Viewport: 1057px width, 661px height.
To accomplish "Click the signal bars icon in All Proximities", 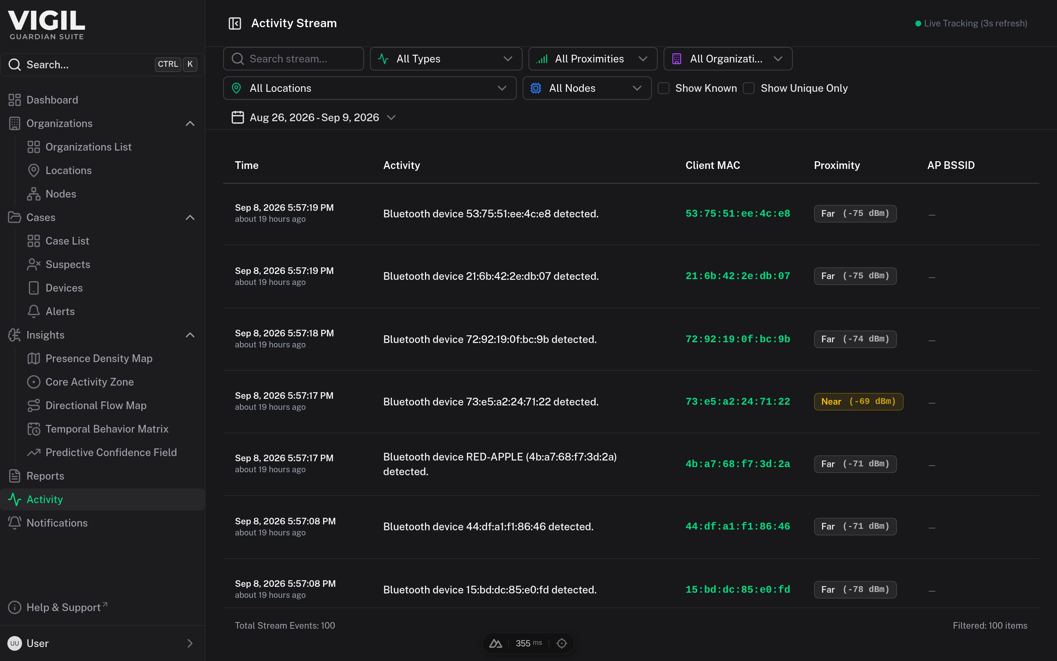I will (542, 59).
